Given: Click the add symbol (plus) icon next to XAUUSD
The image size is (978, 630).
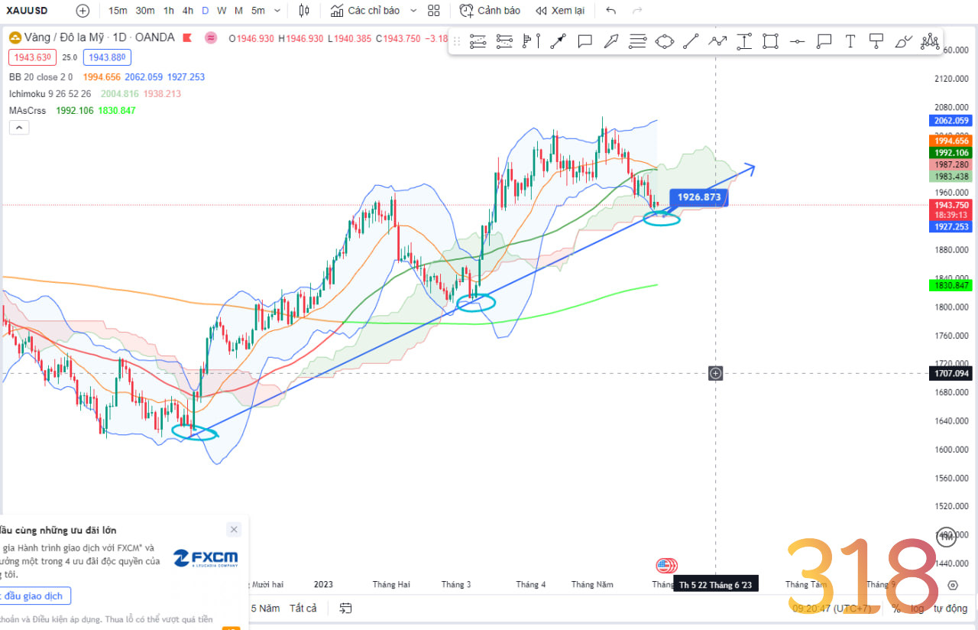Looking at the screenshot, I should point(83,11).
